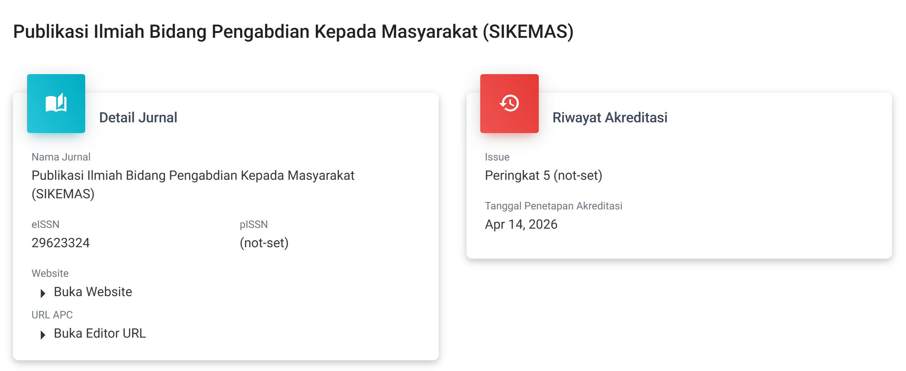The image size is (906, 371).
Task: Click the Riwayat Akreditasi card heading
Action: coord(610,117)
